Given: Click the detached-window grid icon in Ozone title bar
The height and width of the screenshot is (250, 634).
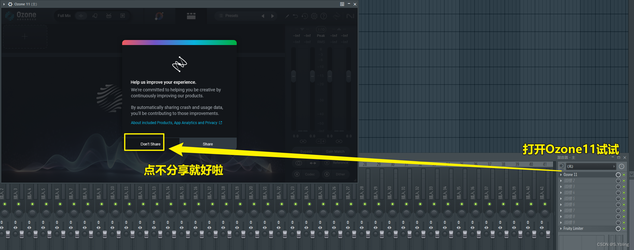Looking at the screenshot, I should pyautogui.click(x=342, y=4).
